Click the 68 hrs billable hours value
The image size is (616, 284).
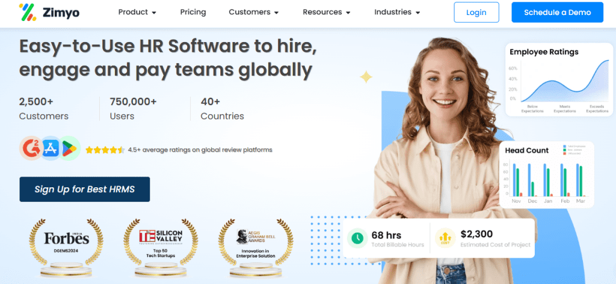(x=386, y=235)
